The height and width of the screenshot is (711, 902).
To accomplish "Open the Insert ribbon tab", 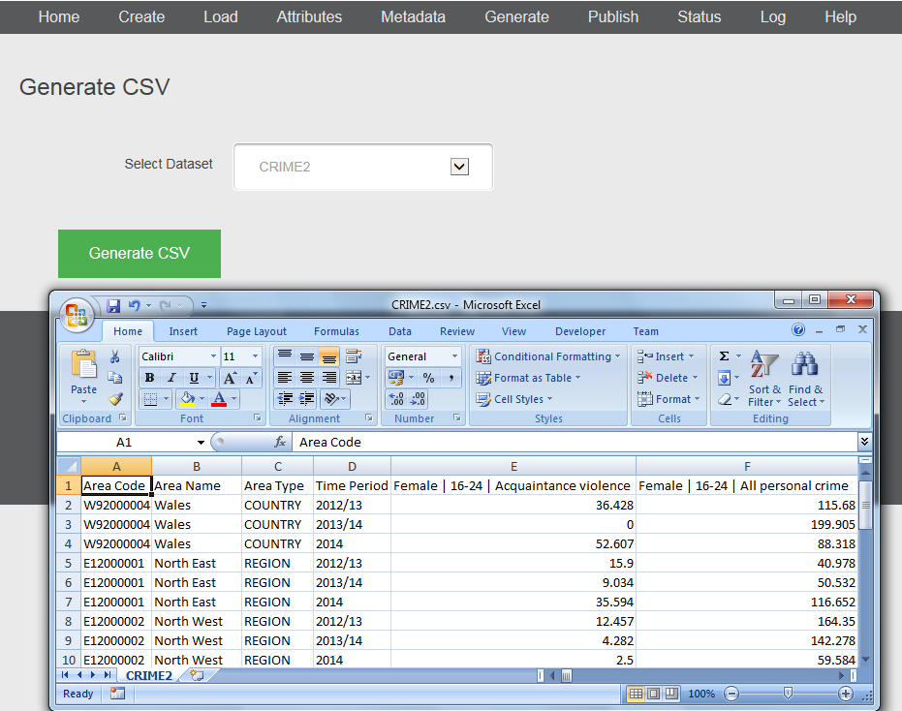I will tap(183, 331).
